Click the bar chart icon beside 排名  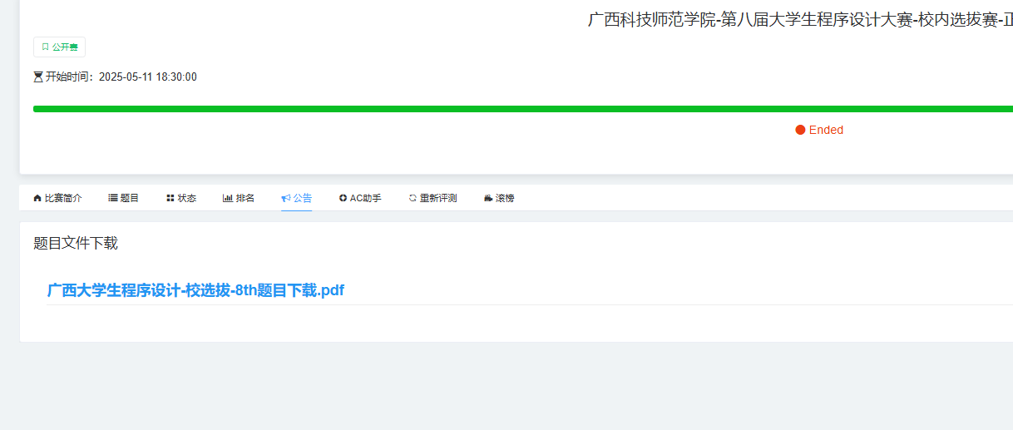pos(227,198)
